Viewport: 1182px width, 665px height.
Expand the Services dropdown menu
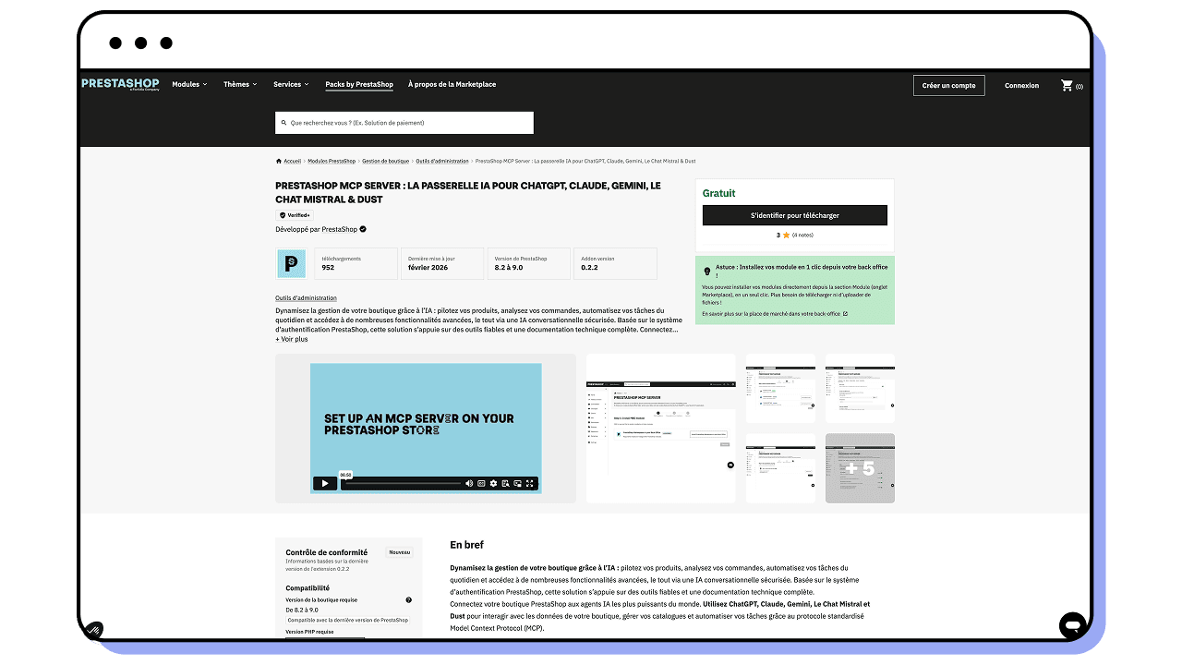(291, 85)
